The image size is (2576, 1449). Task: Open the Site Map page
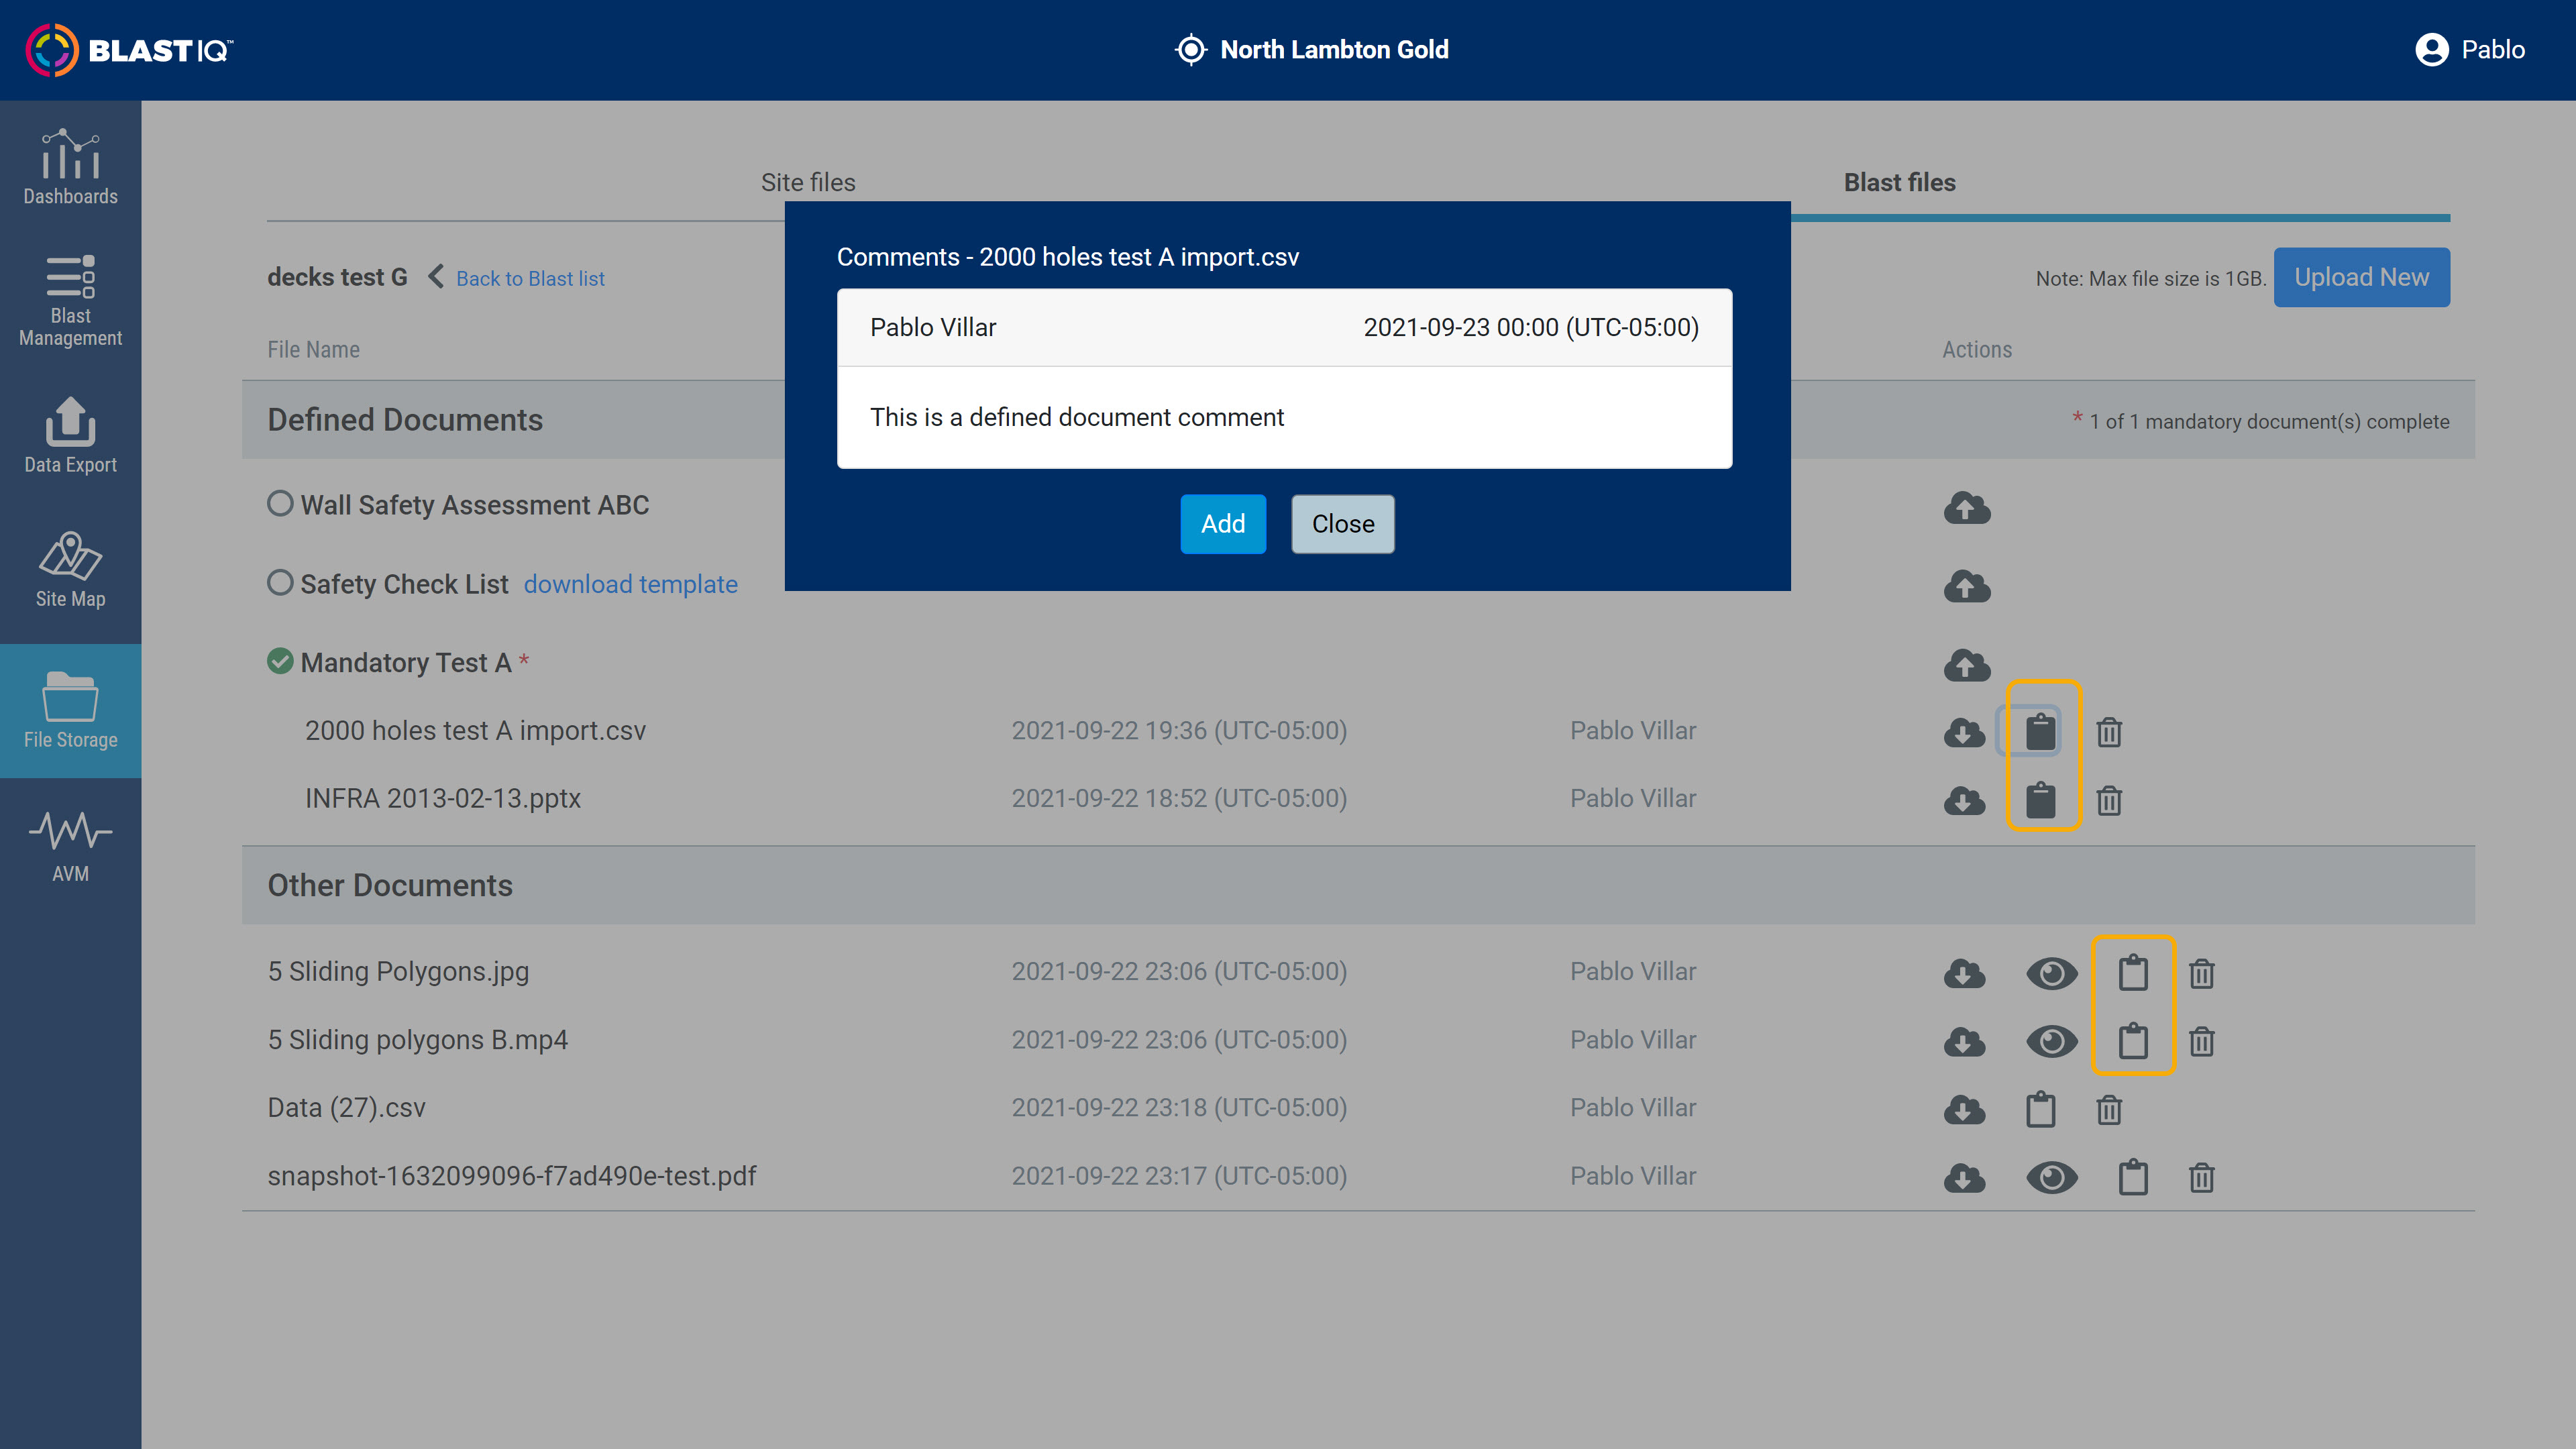coord(70,570)
